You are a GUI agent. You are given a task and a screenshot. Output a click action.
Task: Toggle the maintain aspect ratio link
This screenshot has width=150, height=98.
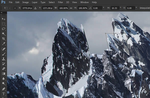71,8
